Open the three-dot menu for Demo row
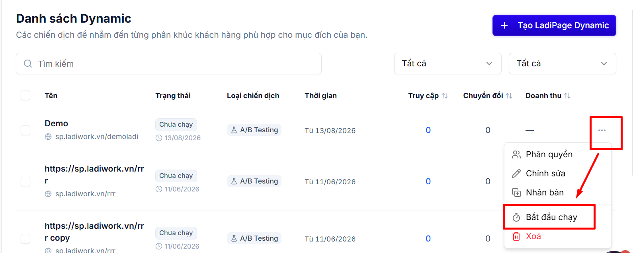This screenshot has height=253, width=633. click(x=602, y=130)
